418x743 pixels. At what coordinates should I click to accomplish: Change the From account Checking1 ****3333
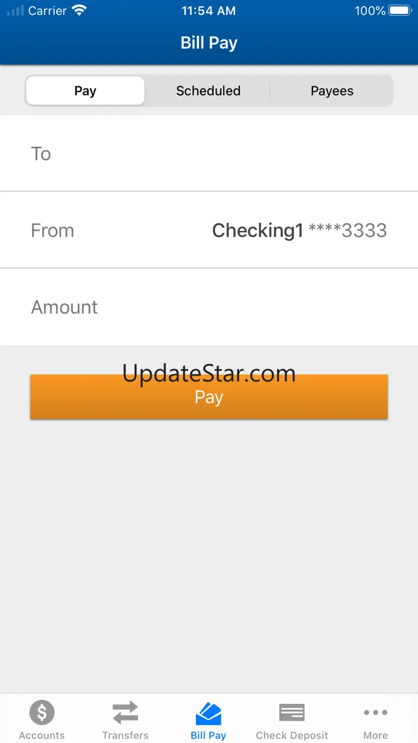(x=209, y=230)
